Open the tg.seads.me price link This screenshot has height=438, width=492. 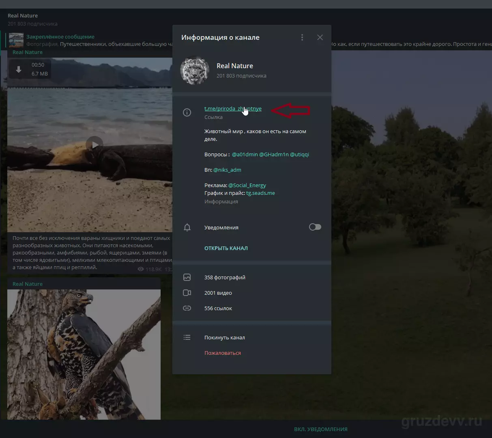(x=260, y=193)
